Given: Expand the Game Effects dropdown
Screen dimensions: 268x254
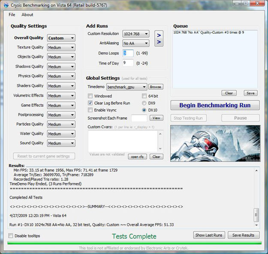Looking at the screenshot, I should coord(61,105).
